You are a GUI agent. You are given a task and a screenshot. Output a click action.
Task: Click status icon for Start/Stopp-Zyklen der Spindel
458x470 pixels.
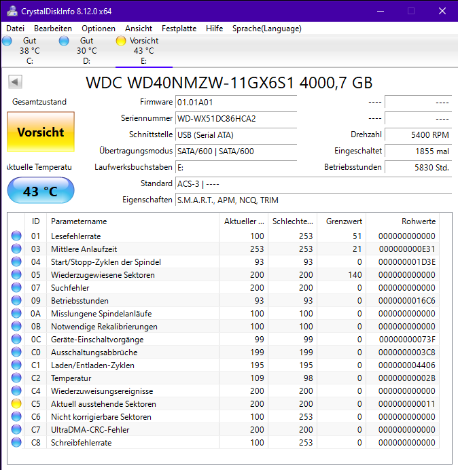(16, 261)
